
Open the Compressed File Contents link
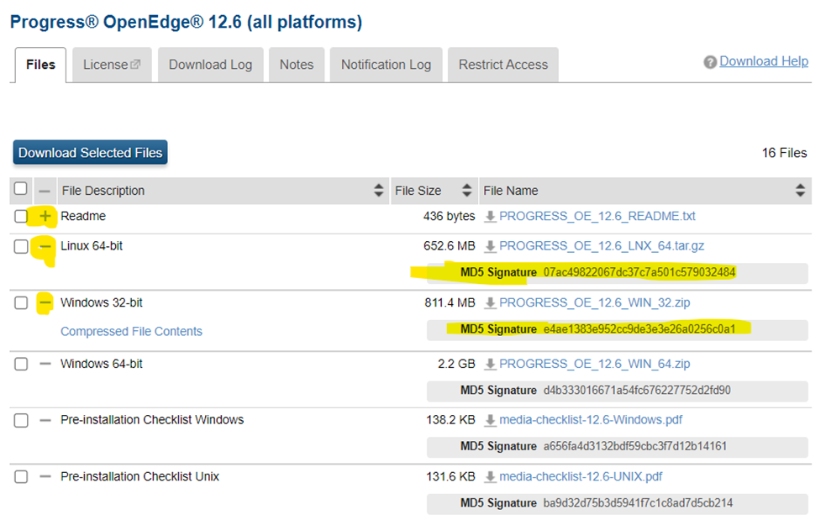click(x=131, y=331)
